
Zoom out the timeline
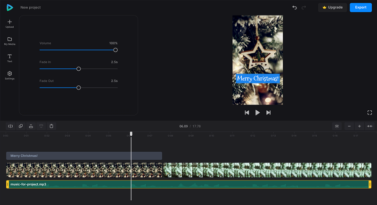[x=349, y=126]
